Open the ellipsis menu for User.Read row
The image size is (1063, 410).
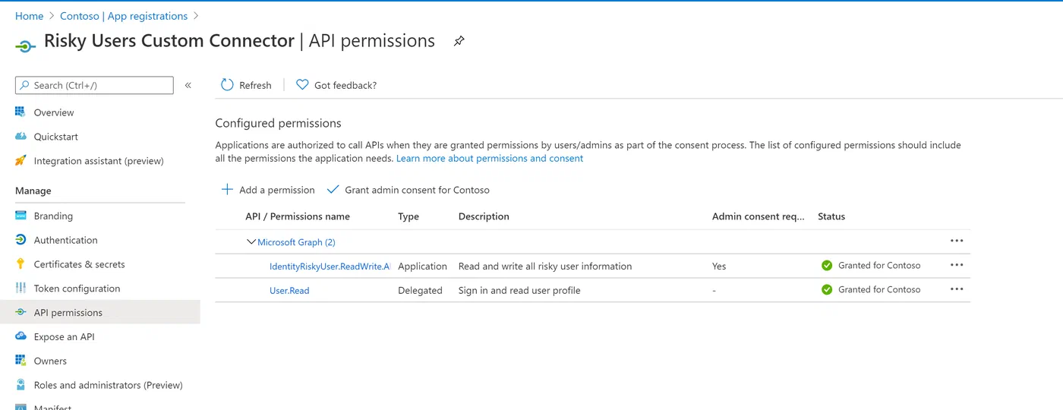click(957, 289)
